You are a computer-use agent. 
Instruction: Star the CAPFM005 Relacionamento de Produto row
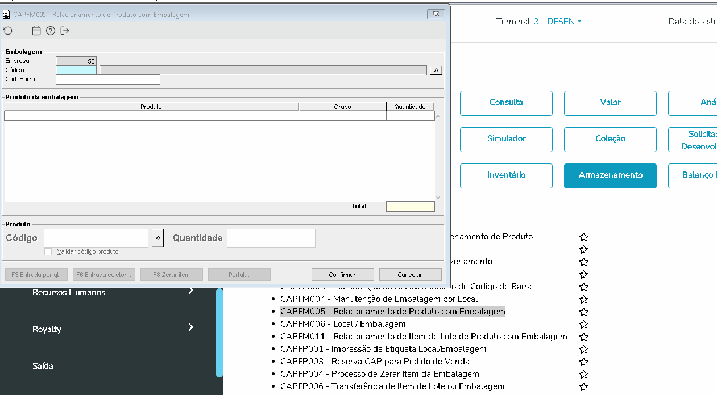pyautogui.click(x=583, y=312)
